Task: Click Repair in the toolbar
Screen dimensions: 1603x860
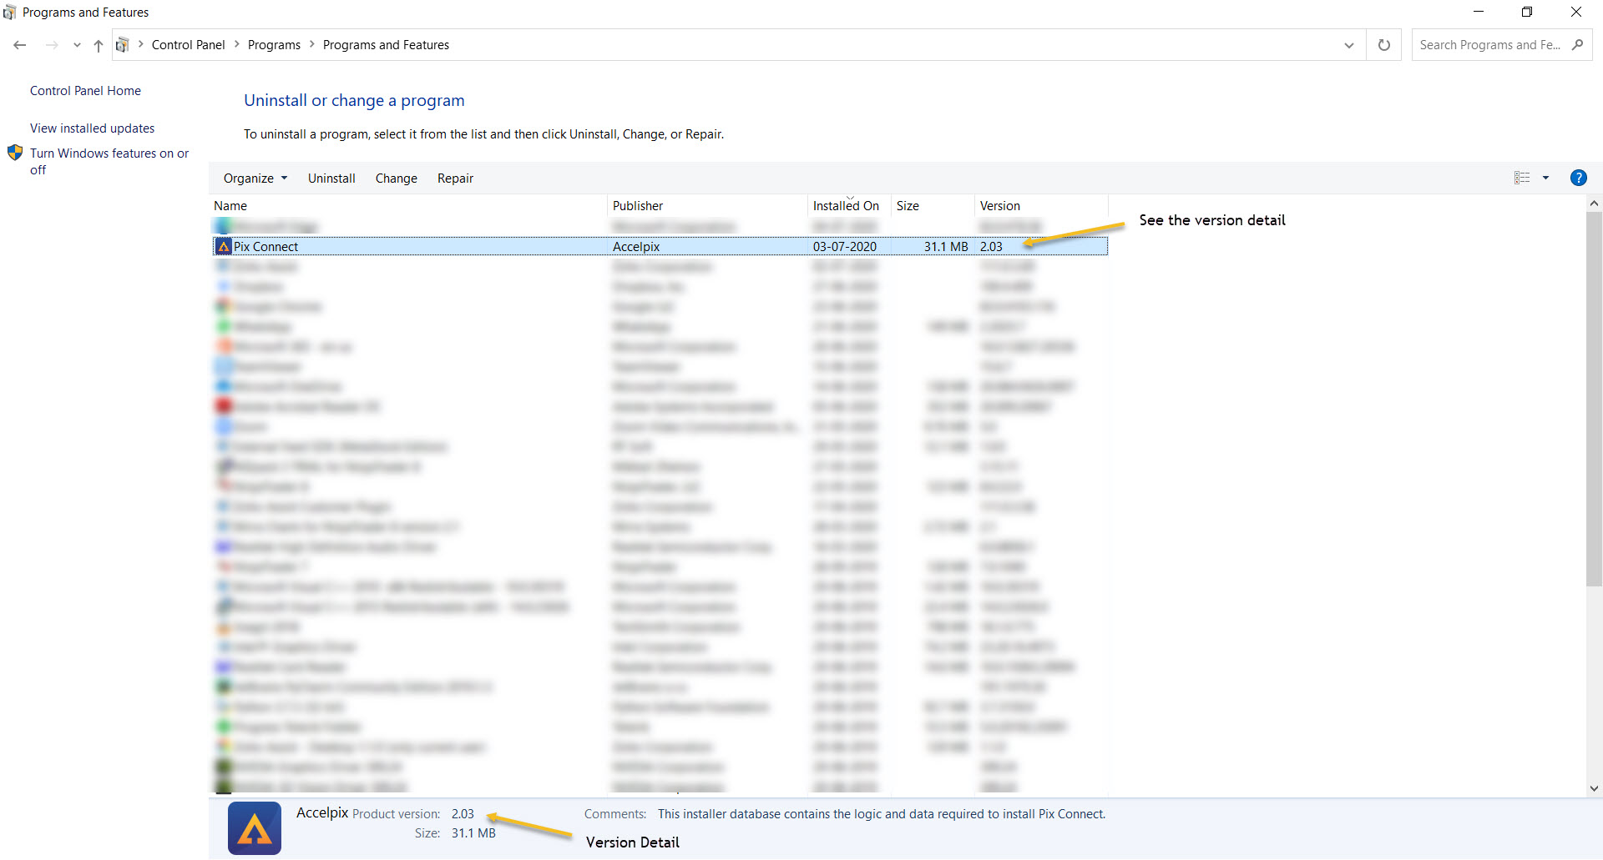Action: 455,179
